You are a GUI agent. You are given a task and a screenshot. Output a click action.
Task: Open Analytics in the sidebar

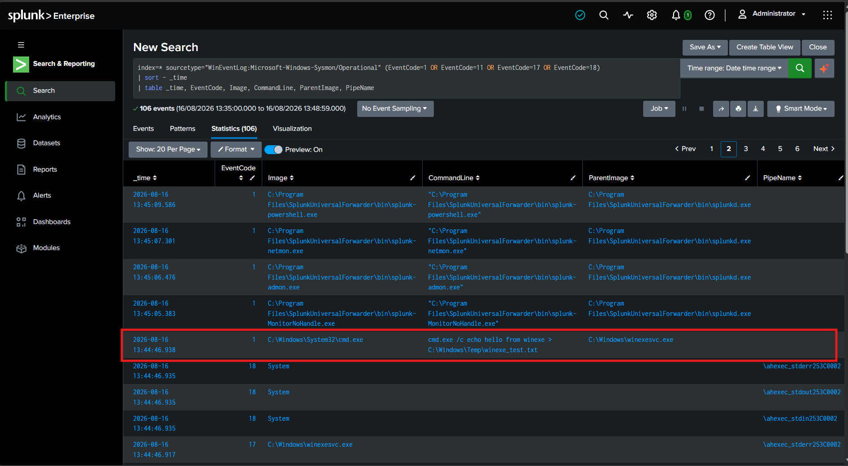tap(60, 117)
